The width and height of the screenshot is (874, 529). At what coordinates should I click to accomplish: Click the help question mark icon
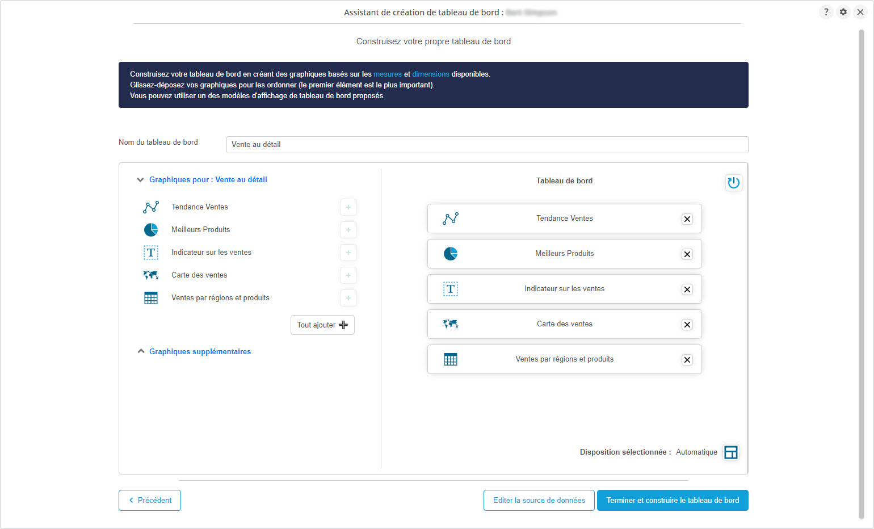(826, 12)
